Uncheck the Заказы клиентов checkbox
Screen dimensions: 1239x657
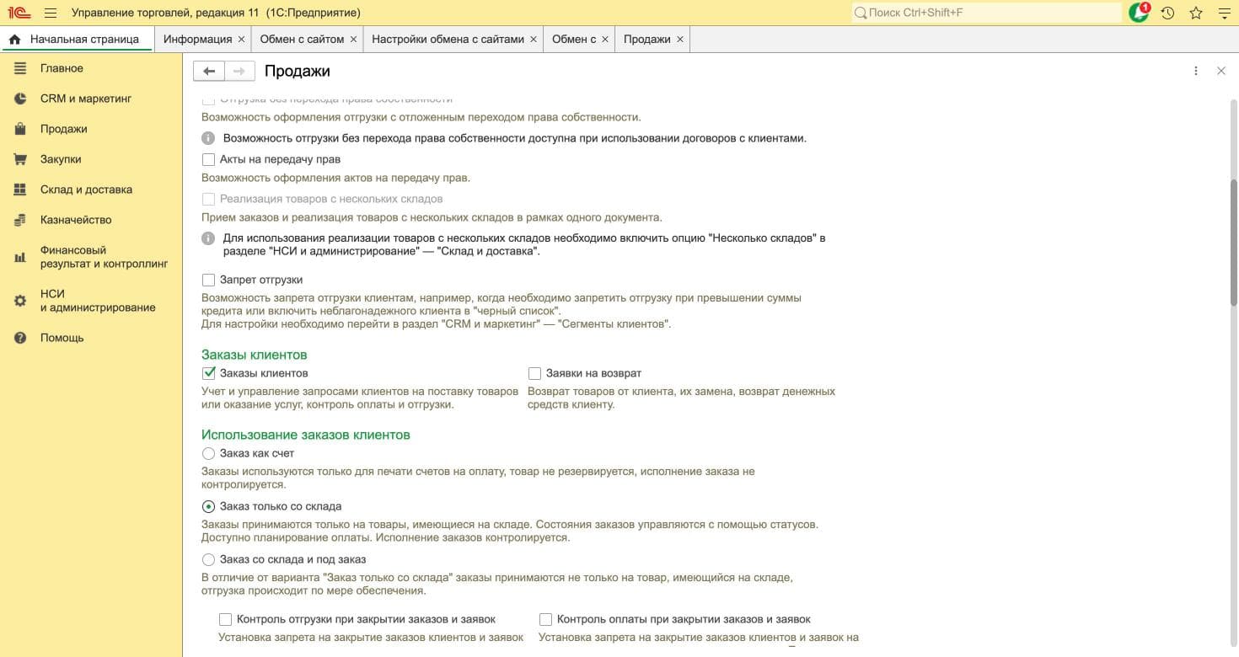(x=208, y=373)
